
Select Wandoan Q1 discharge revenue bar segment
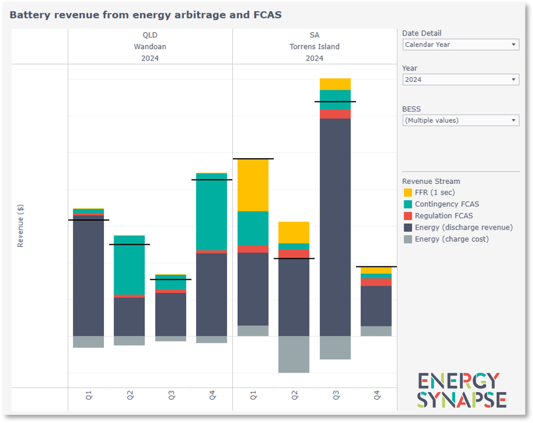[x=88, y=275]
